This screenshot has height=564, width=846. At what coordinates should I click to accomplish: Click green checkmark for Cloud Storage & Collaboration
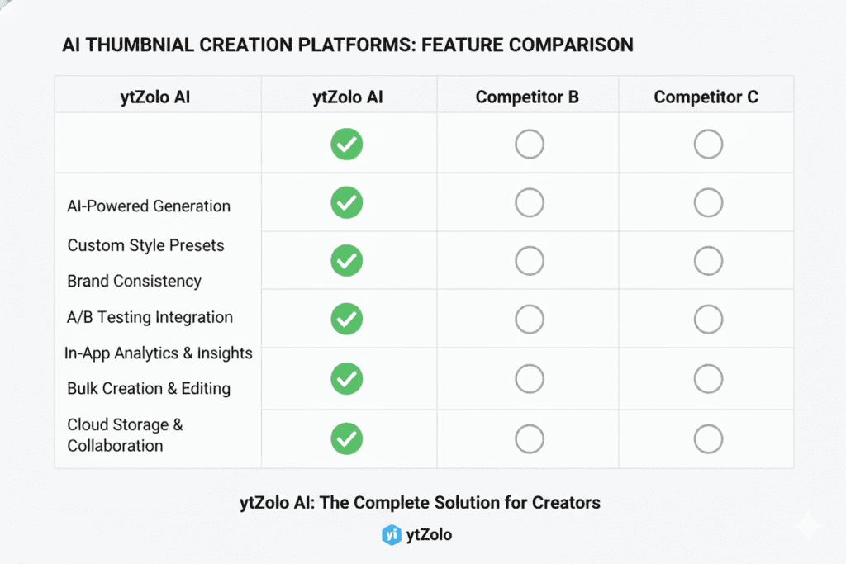click(x=347, y=438)
